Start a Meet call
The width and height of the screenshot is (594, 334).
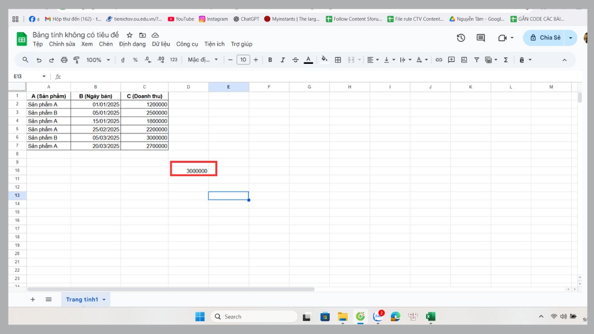pyautogui.click(x=506, y=38)
